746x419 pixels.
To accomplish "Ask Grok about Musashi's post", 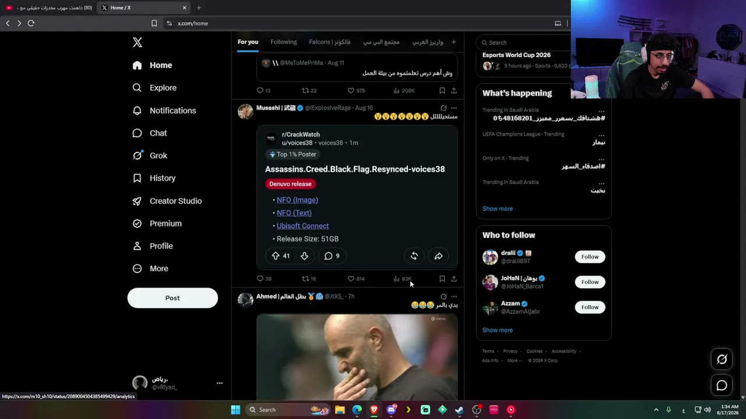I will (444, 108).
